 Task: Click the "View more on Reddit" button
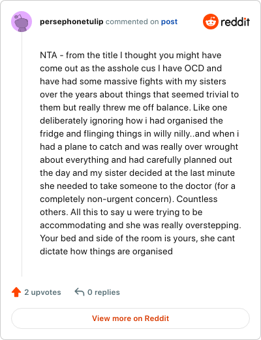tap(130, 318)
